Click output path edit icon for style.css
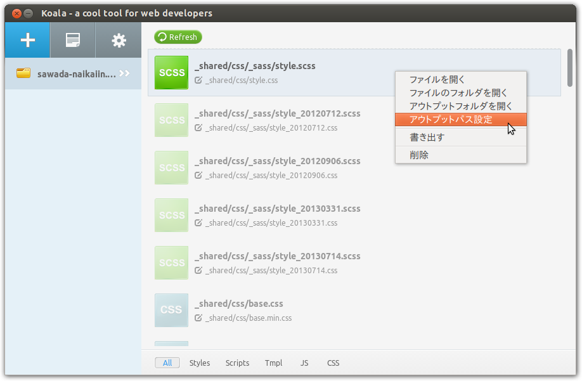Image resolution: width=582 pixels, height=381 pixels. (198, 80)
